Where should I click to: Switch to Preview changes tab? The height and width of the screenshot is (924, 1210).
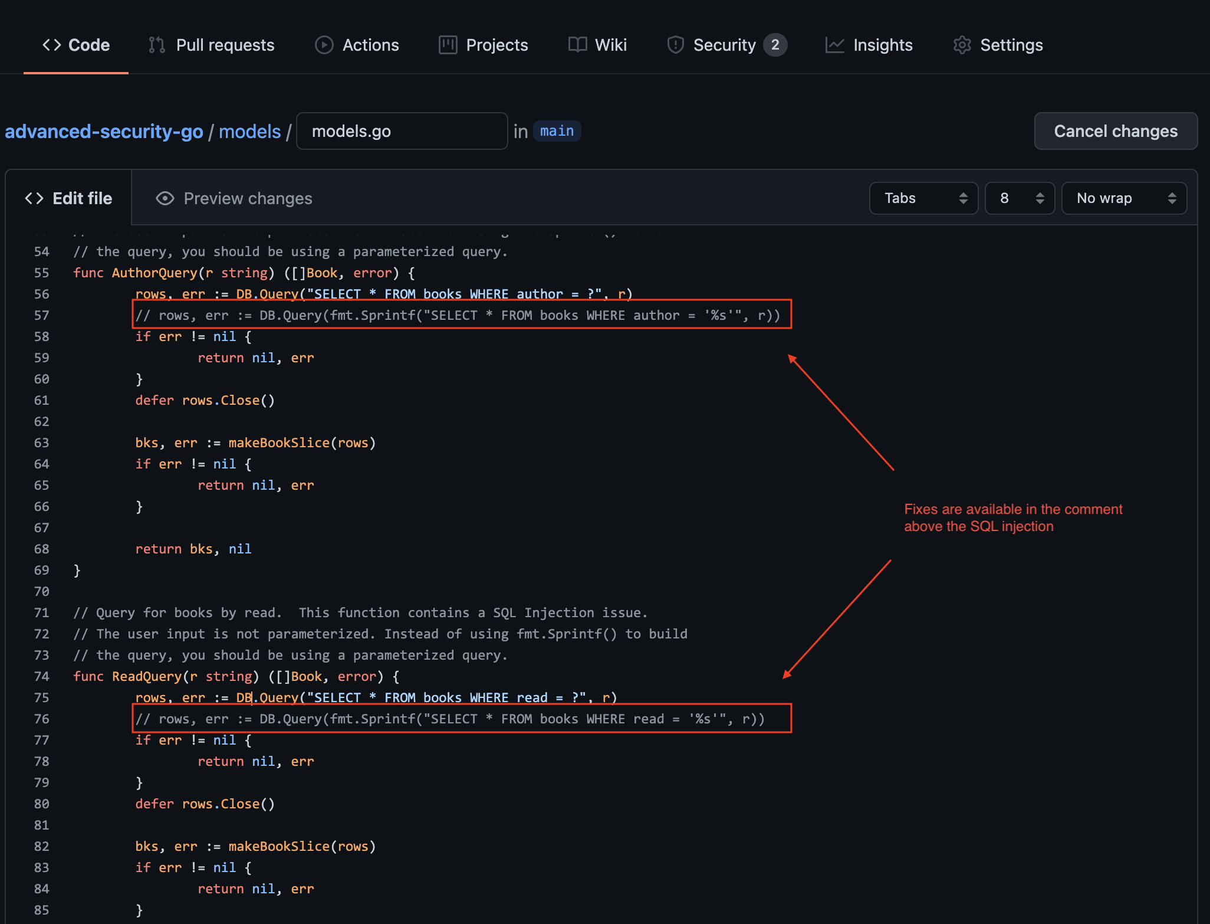[248, 198]
